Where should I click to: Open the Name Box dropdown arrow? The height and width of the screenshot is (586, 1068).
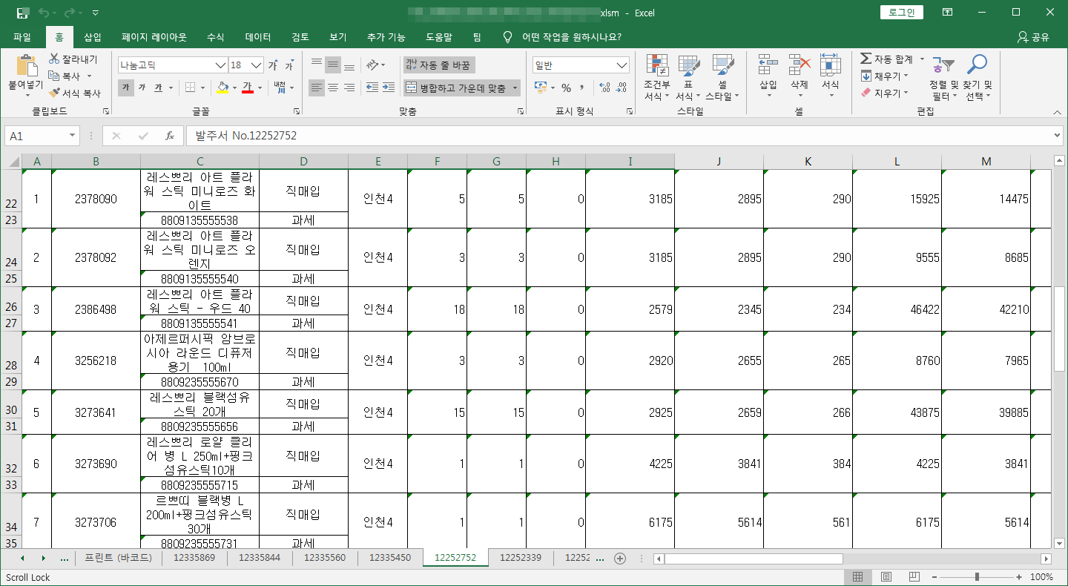(x=72, y=136)
